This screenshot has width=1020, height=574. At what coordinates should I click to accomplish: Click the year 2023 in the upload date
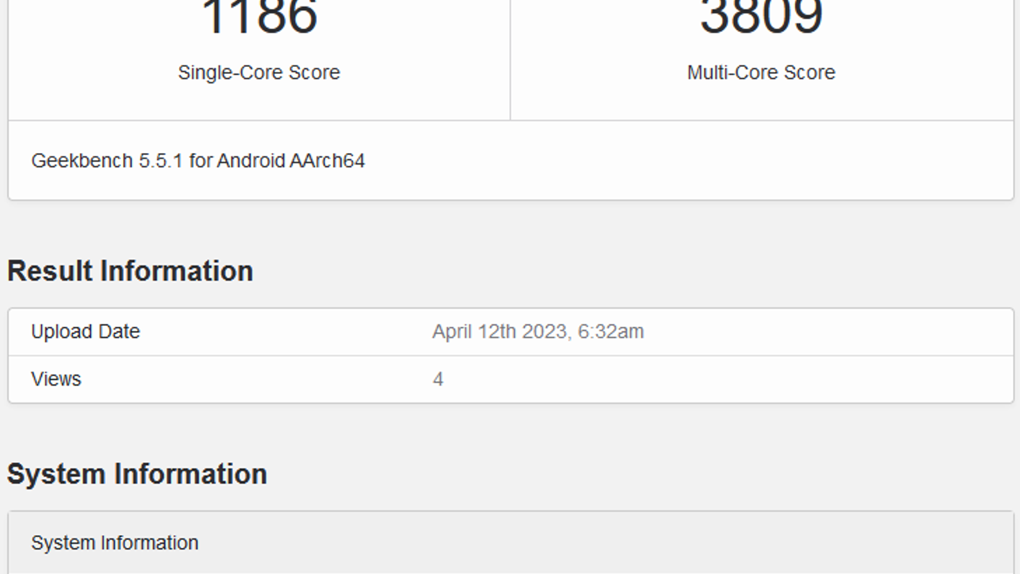click(544, 332)
